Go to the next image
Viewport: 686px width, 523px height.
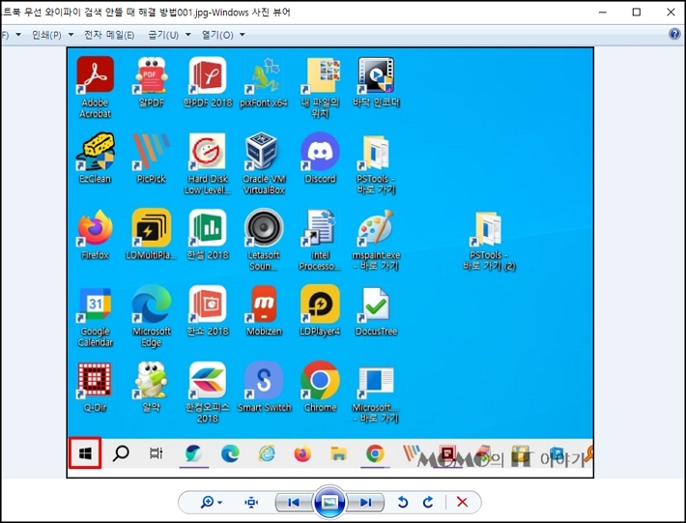coord(365,502)
